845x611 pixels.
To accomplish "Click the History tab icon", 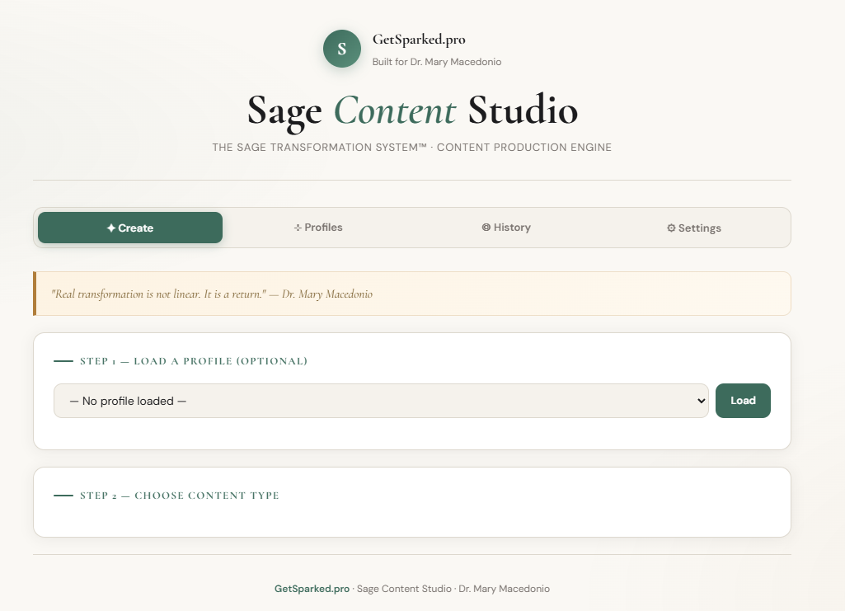I will (486, 228).
